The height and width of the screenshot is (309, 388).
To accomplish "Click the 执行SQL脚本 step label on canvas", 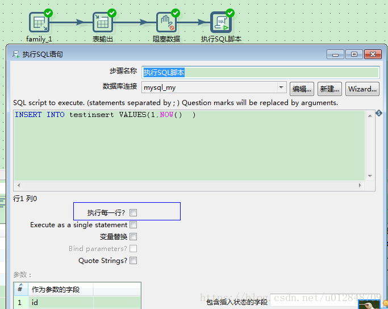I will [x=221, y=39].
